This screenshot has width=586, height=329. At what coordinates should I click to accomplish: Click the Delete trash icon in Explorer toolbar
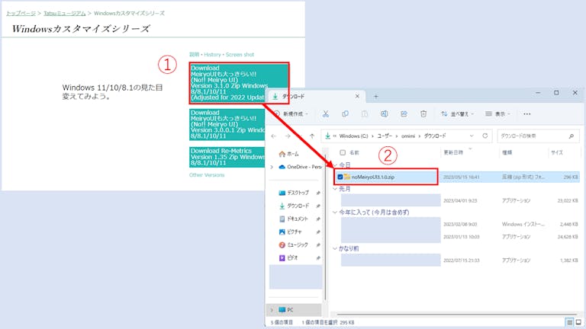(x=423, y=114)
